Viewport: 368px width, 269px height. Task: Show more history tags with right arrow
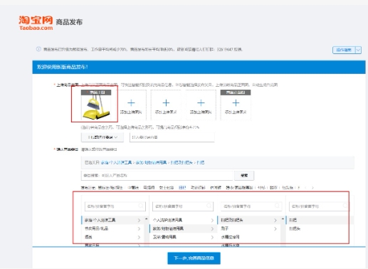(x=312, y=188)
